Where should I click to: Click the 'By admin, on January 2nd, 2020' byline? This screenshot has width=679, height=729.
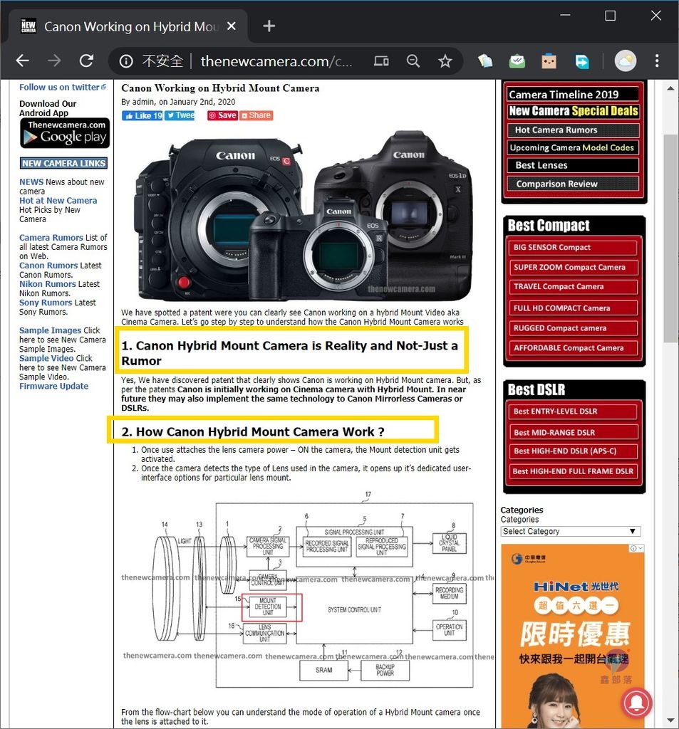coord(178,102)
